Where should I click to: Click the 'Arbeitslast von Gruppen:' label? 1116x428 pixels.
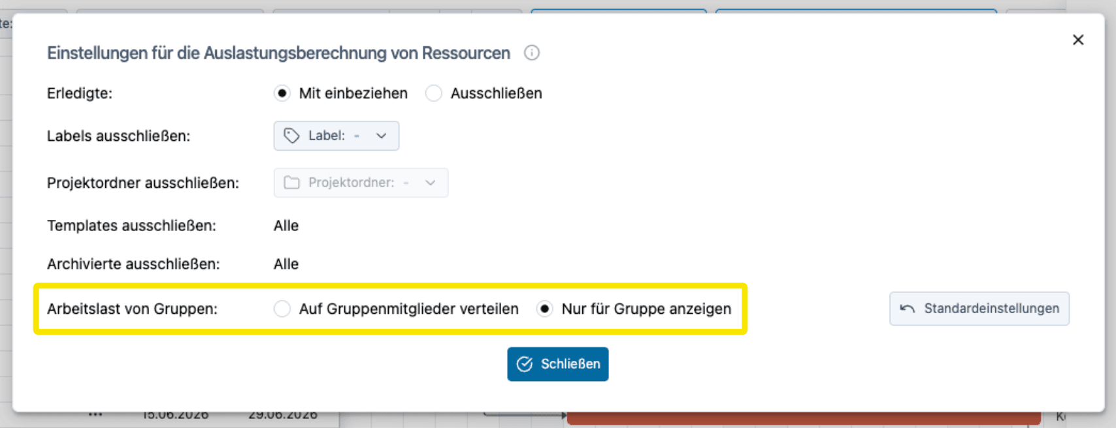(132, 309)
